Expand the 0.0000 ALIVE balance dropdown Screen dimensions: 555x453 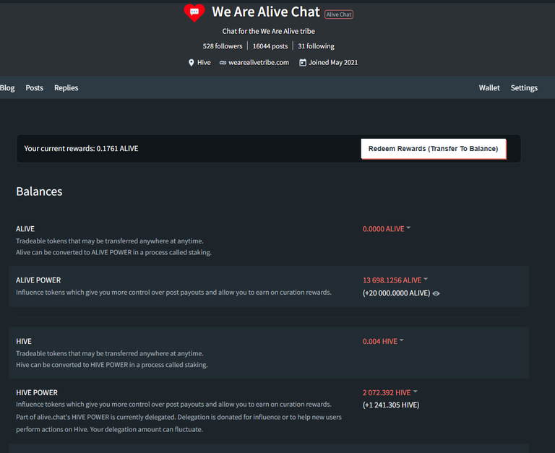click(386, 229)
